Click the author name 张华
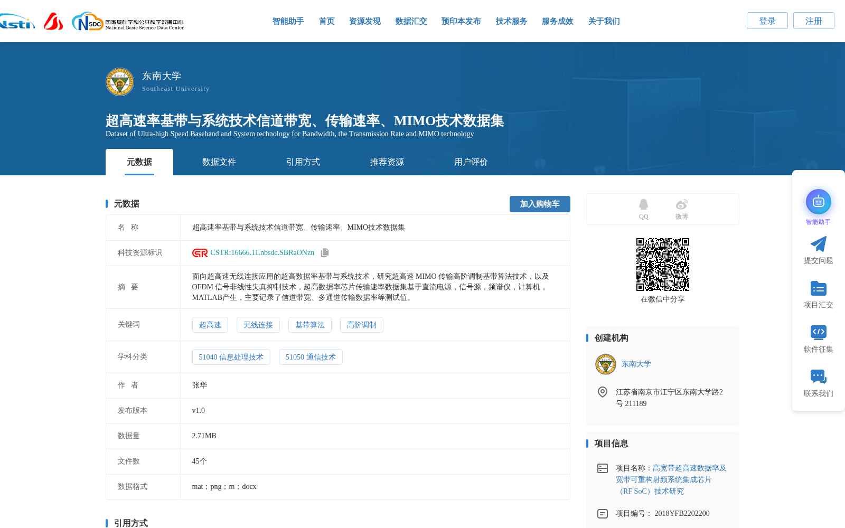Viewport: 845px width, 528px height. 200,385
